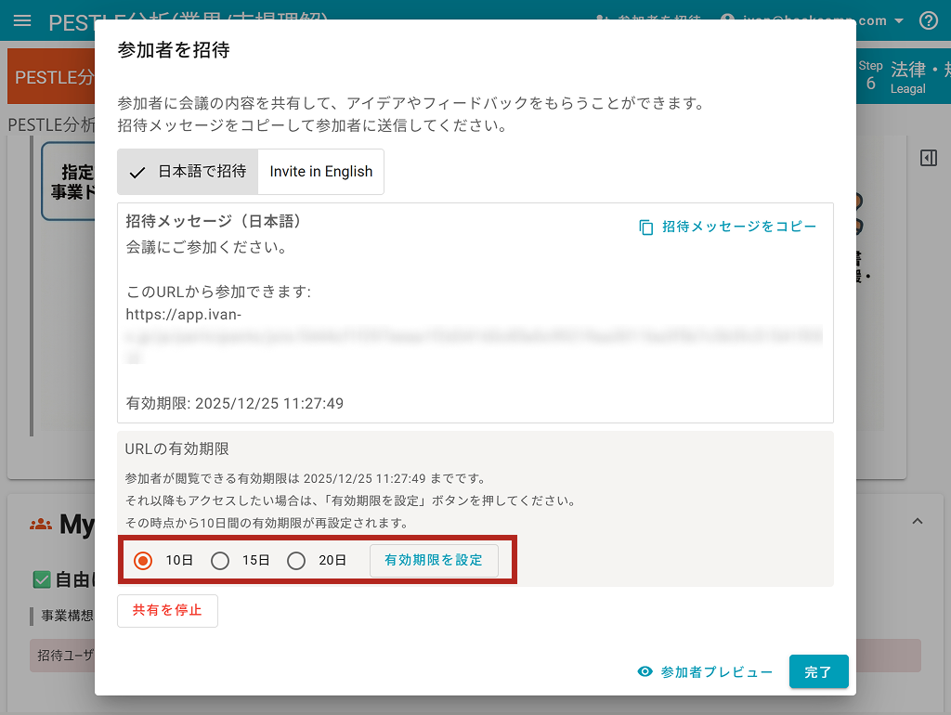The image size is (951, 715).
Task: Click the people group icon beside My
Action: (x=41, y=525)
